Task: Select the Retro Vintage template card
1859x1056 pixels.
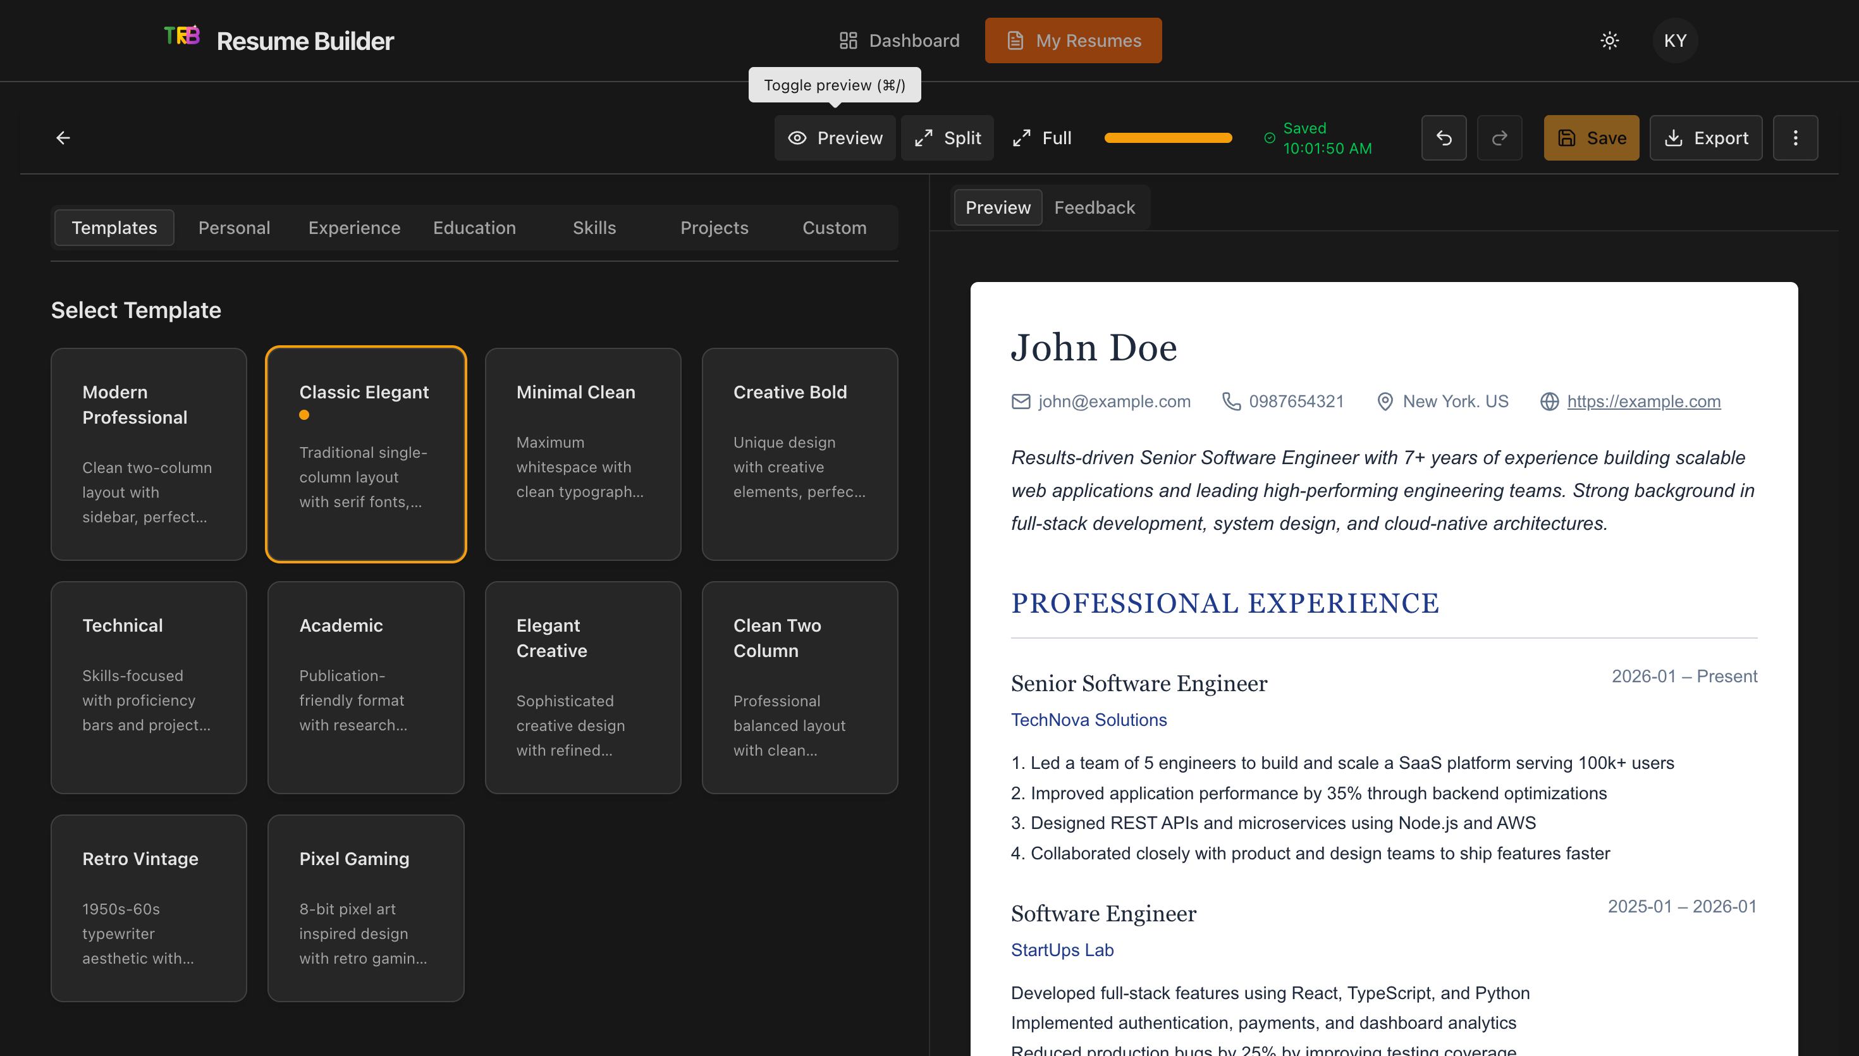Action: (x=149, y=908)
